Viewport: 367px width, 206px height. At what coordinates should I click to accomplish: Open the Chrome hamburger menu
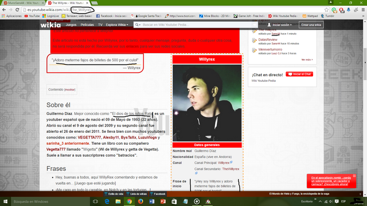[363, 10]
